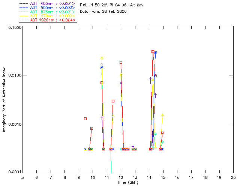Select the yellow triangle peak just before time 15
240x192 pixels.
click(x=162, y=115)
